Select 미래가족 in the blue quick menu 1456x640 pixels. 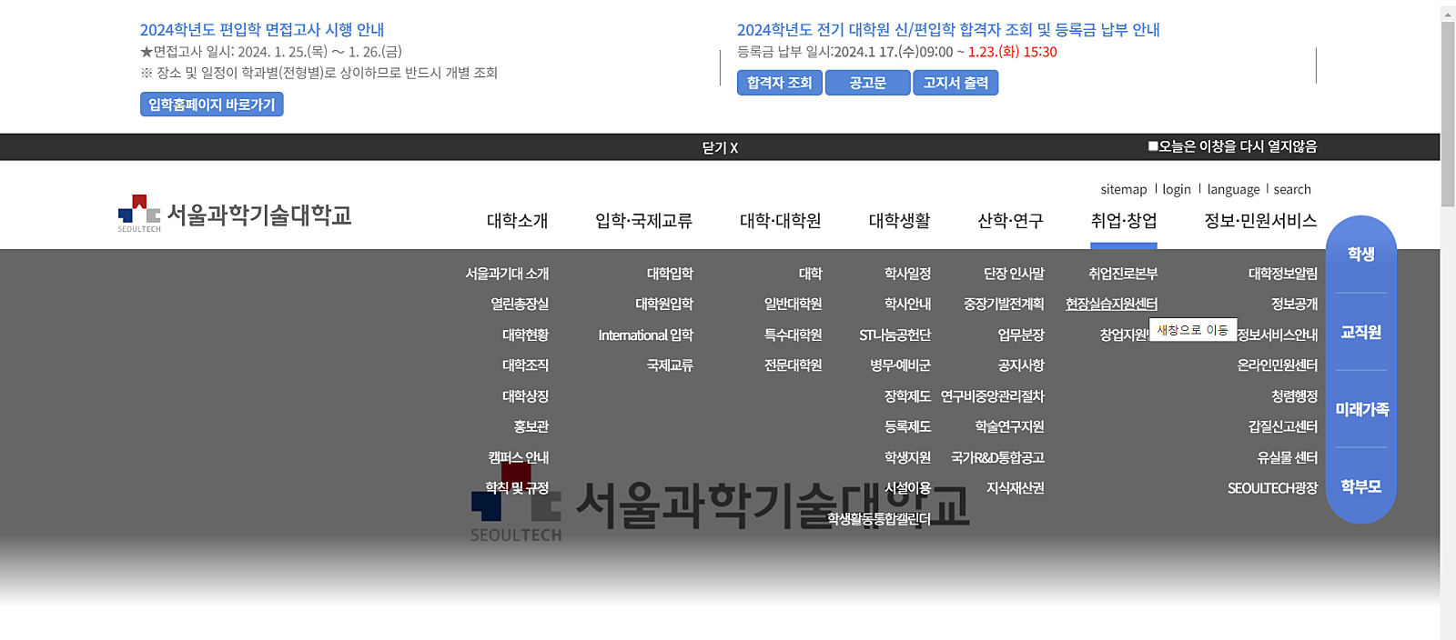[1361, 409]
